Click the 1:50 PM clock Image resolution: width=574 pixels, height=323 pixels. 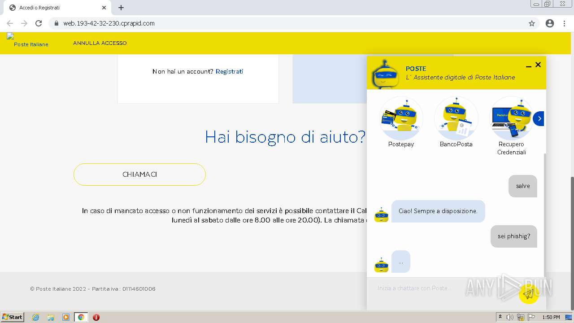[x=551, y=317]
